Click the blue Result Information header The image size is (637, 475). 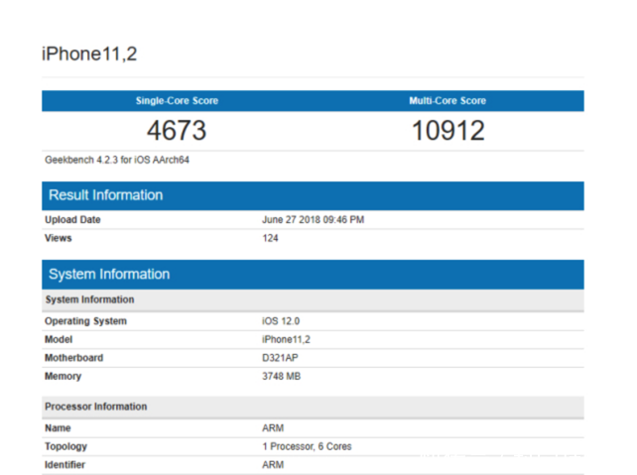point(105,195)
